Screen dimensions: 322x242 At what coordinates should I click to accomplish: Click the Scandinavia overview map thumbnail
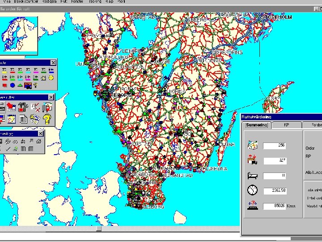(18, 35)
